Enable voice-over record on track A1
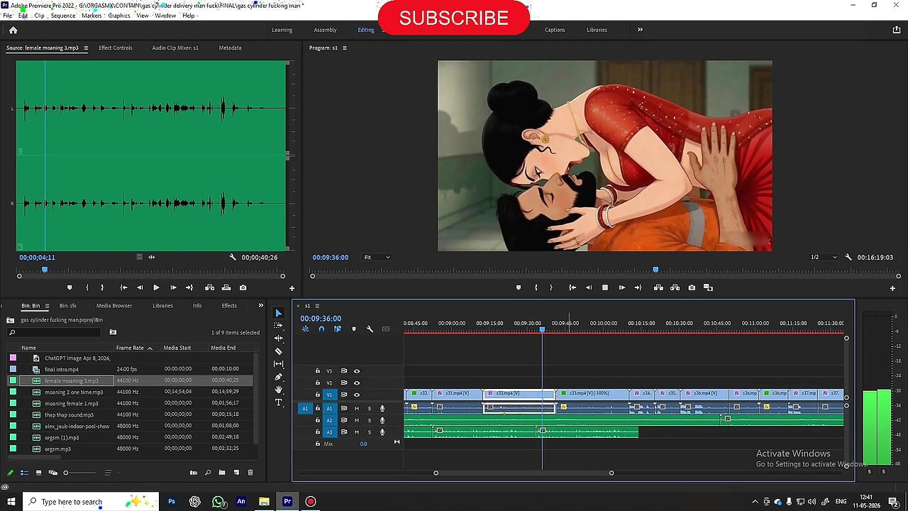This screenshot has width=908, height=511. [x=382, y=408]
